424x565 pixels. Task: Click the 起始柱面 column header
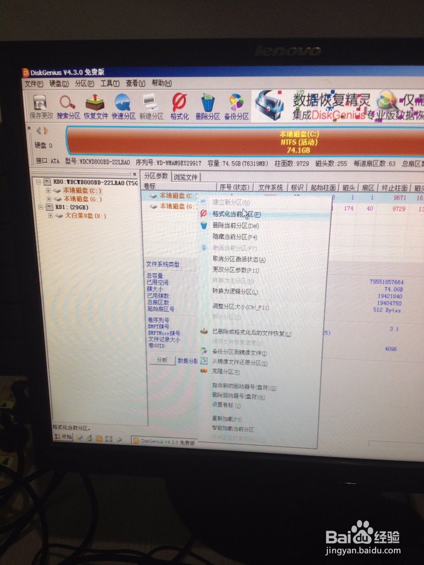(x=323, y=187)
